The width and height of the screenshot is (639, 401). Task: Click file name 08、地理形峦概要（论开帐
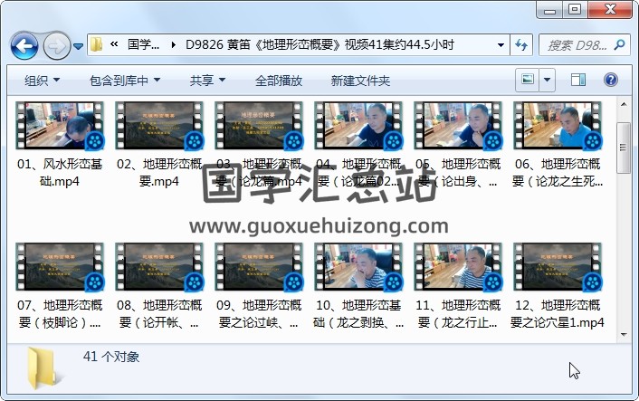[x=159, y=314]
